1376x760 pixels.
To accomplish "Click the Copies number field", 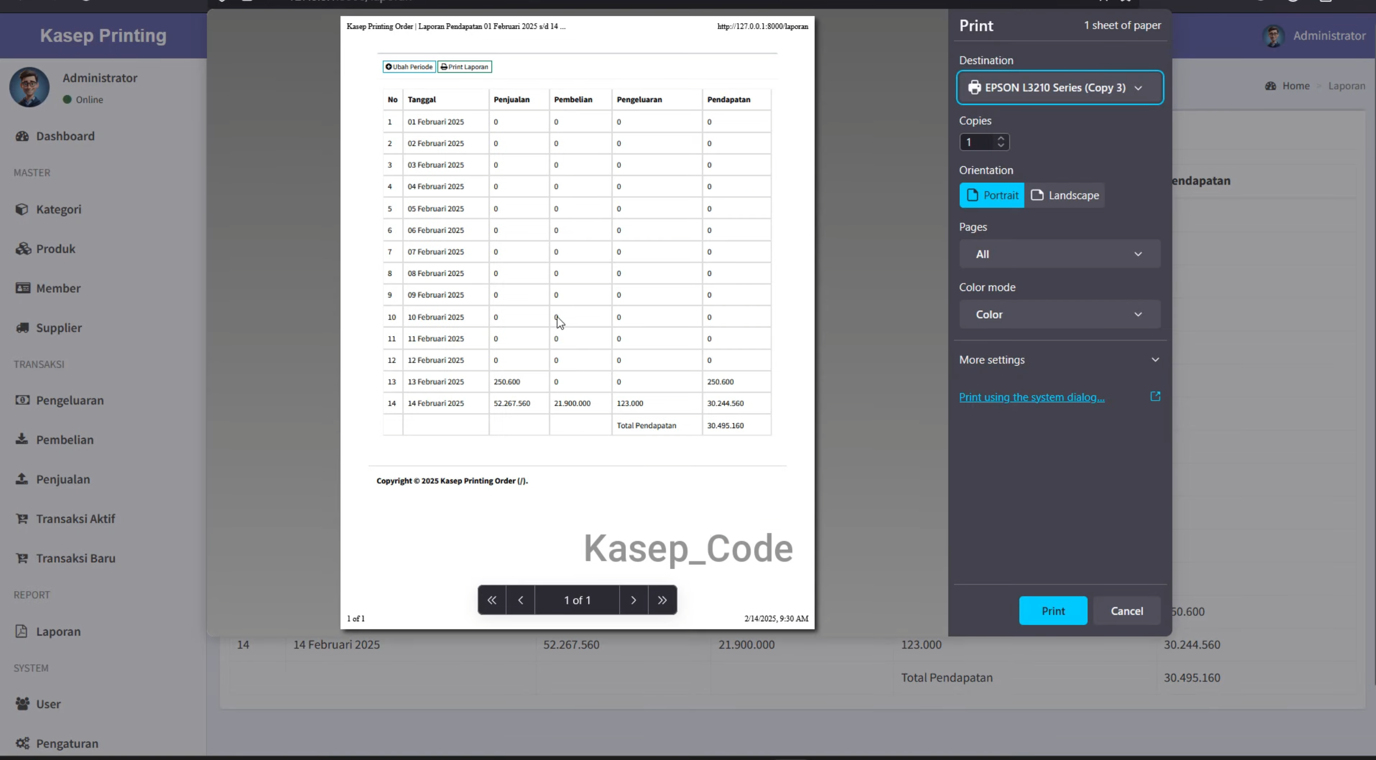I will (x=978, y=142).
